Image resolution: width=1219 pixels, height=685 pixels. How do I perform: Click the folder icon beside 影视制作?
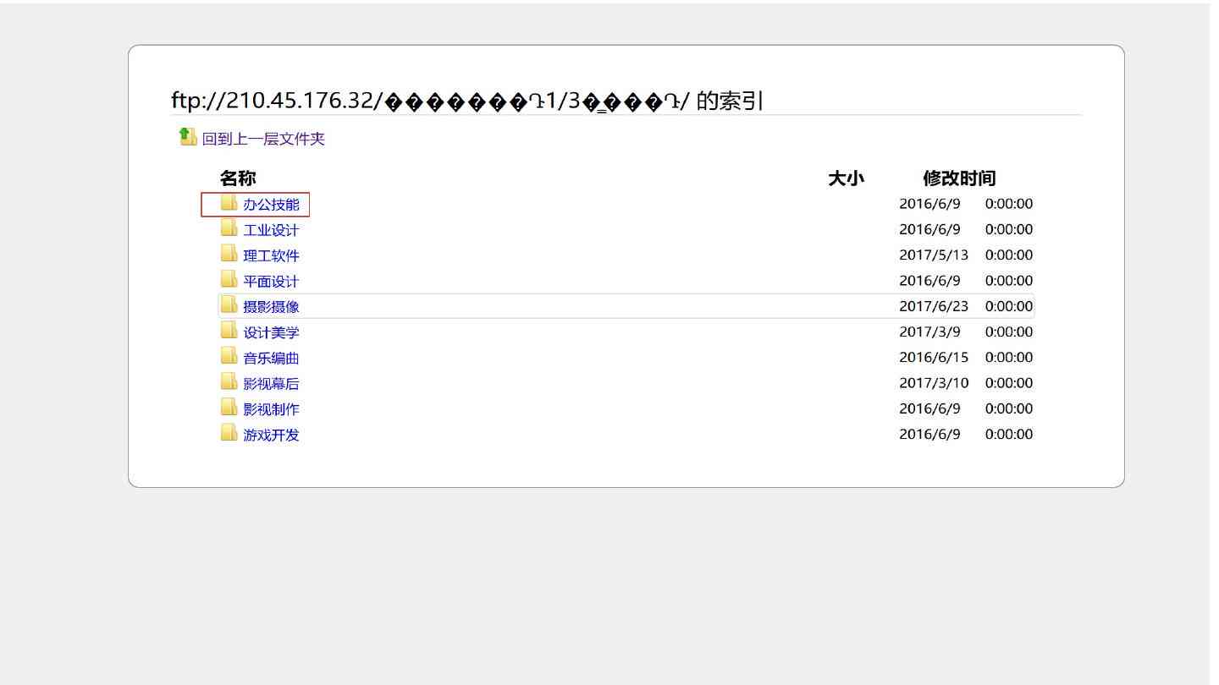tap(229, 408)
